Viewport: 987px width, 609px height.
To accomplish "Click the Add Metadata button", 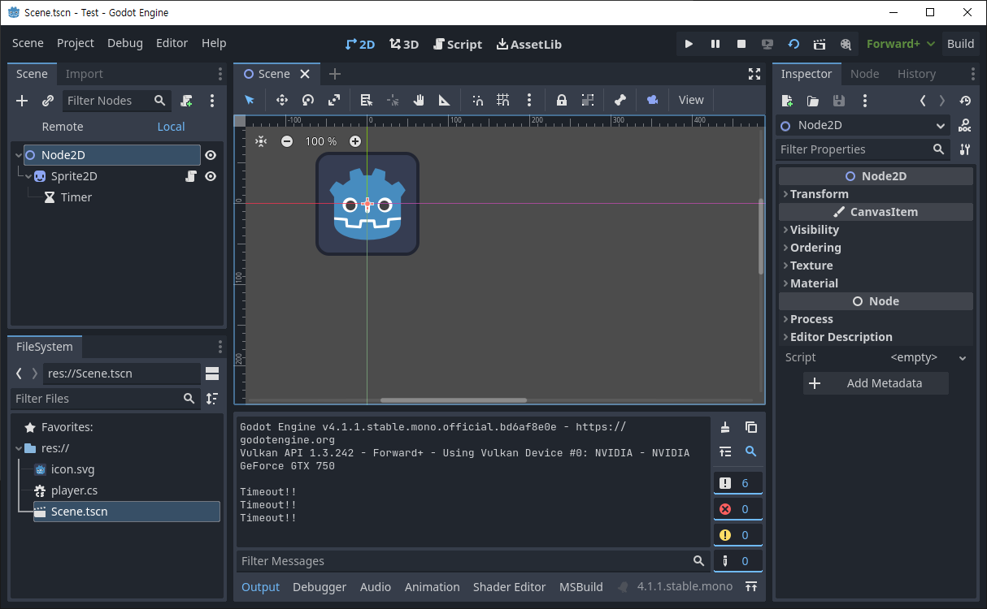I will coord(876,383).
